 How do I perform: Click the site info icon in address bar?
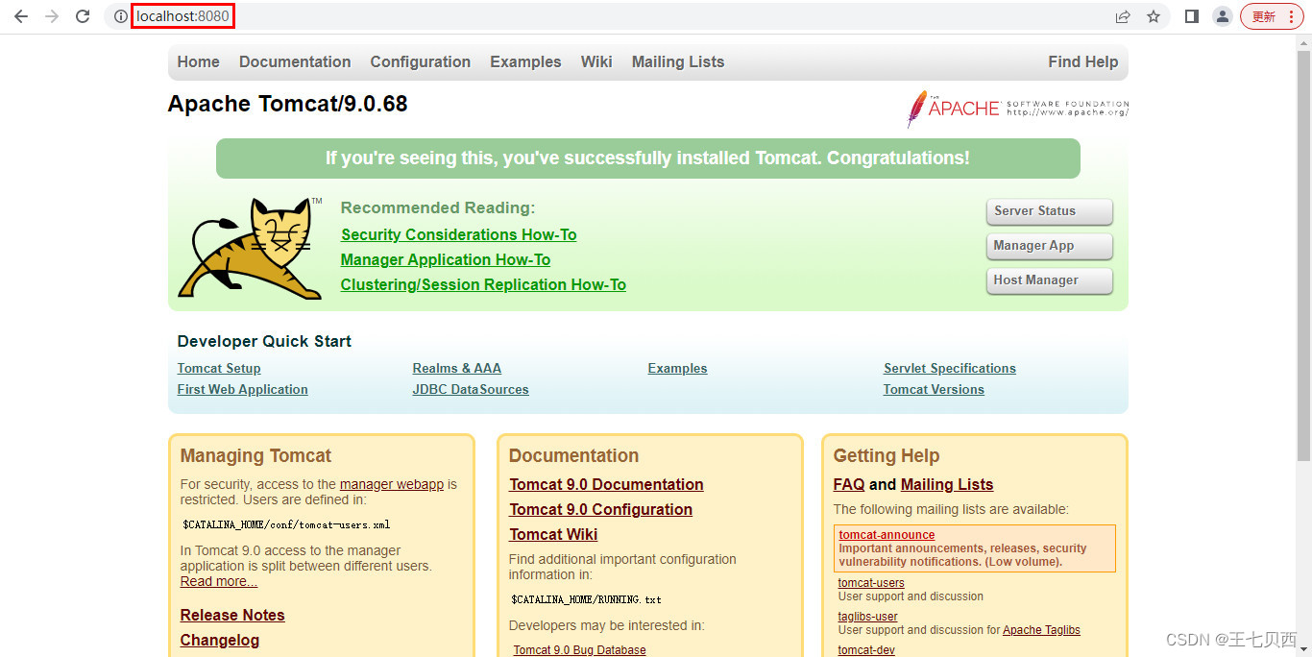coord(120,16)
